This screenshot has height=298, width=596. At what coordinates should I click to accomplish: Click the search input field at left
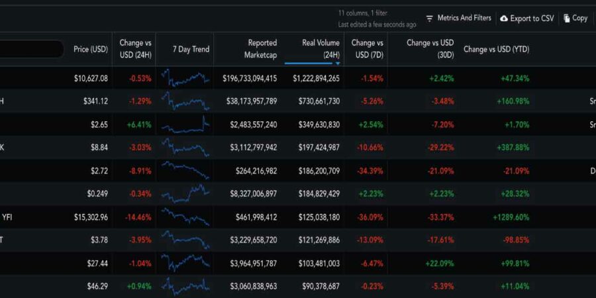(x=32, y=49)
